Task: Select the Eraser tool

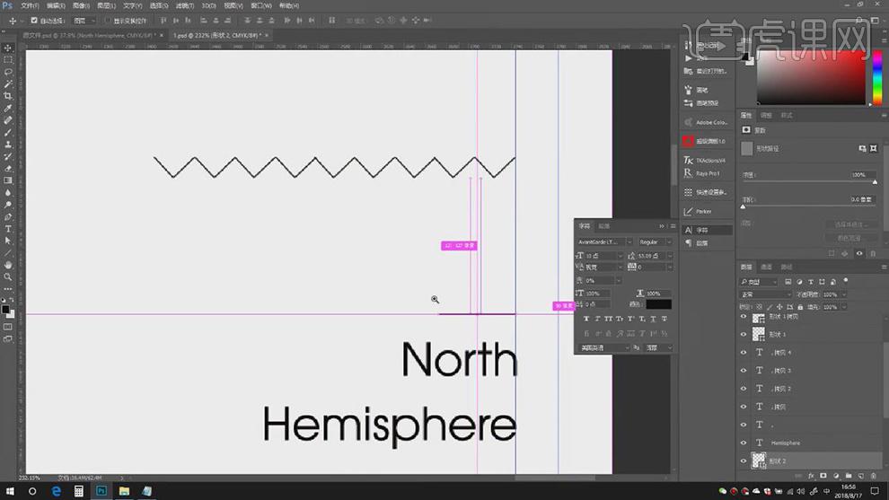Action: click(8, 169)
